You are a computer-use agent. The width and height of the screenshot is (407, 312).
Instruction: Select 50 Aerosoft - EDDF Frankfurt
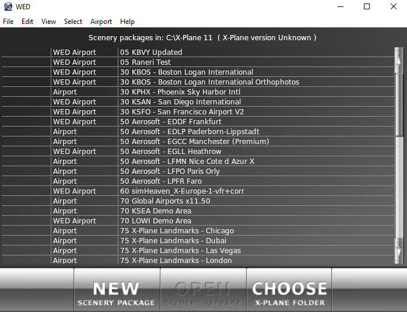coord(198,121)
